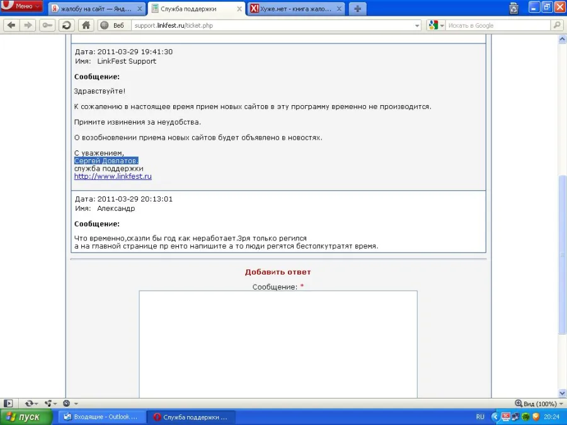Click the system clock showing 20:24
The height and width of the screenshot is (425, 567).
[x=552, y=417]
